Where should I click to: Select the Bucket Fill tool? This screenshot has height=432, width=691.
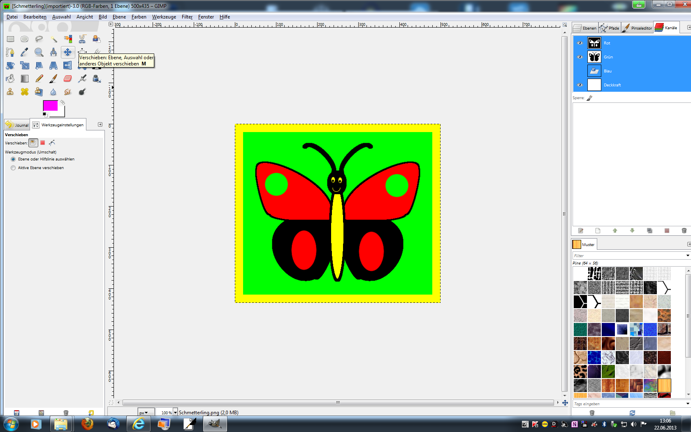pyautogui.click(x=10, y=79)
